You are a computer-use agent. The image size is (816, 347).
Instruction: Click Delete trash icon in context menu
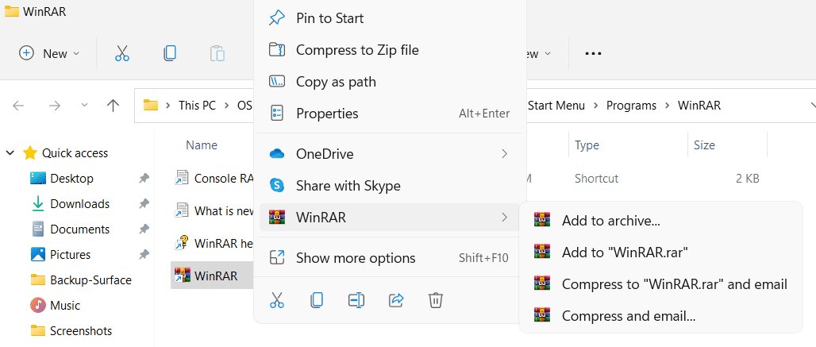click(x=436, y=300)
